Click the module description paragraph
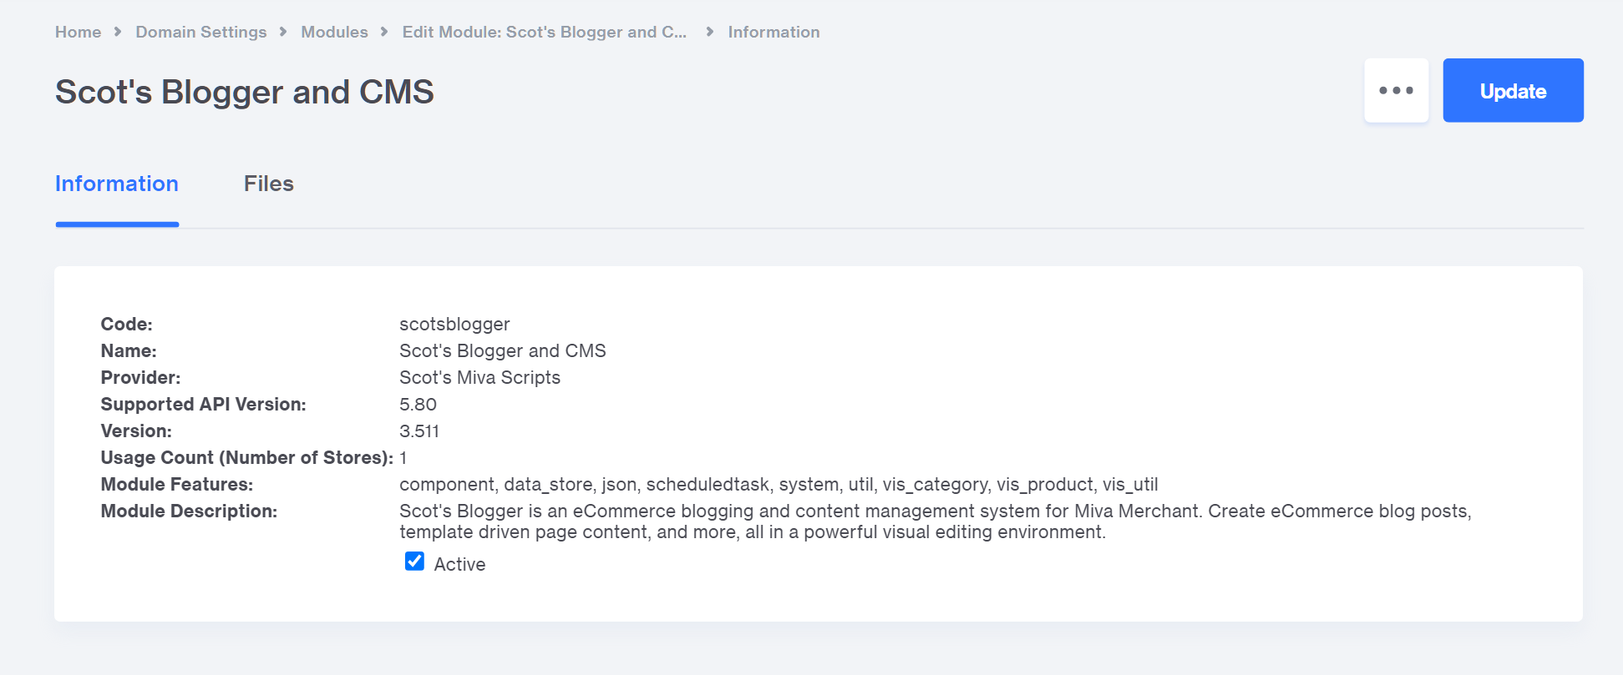The width and height of the screenshot is (1623, 675). tap(935, 521)
